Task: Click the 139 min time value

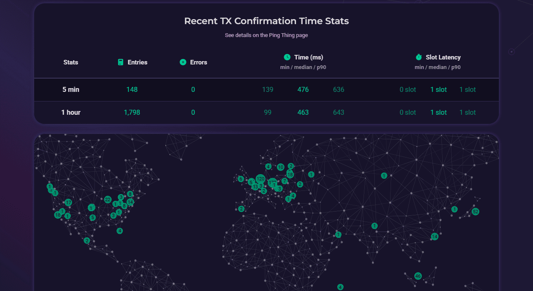Action: click(x=268, y=89)
